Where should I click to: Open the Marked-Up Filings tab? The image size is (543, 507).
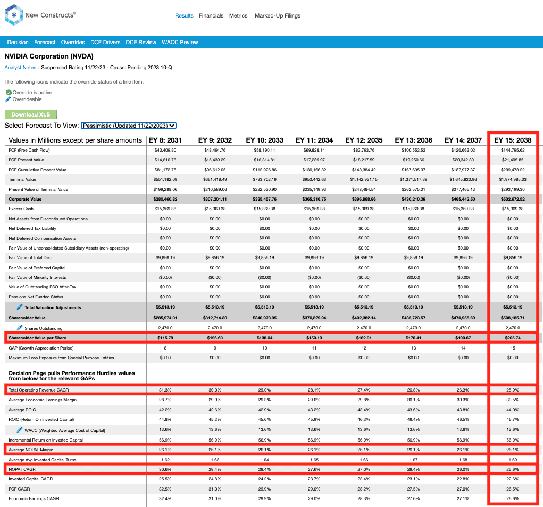pos(278,15)
